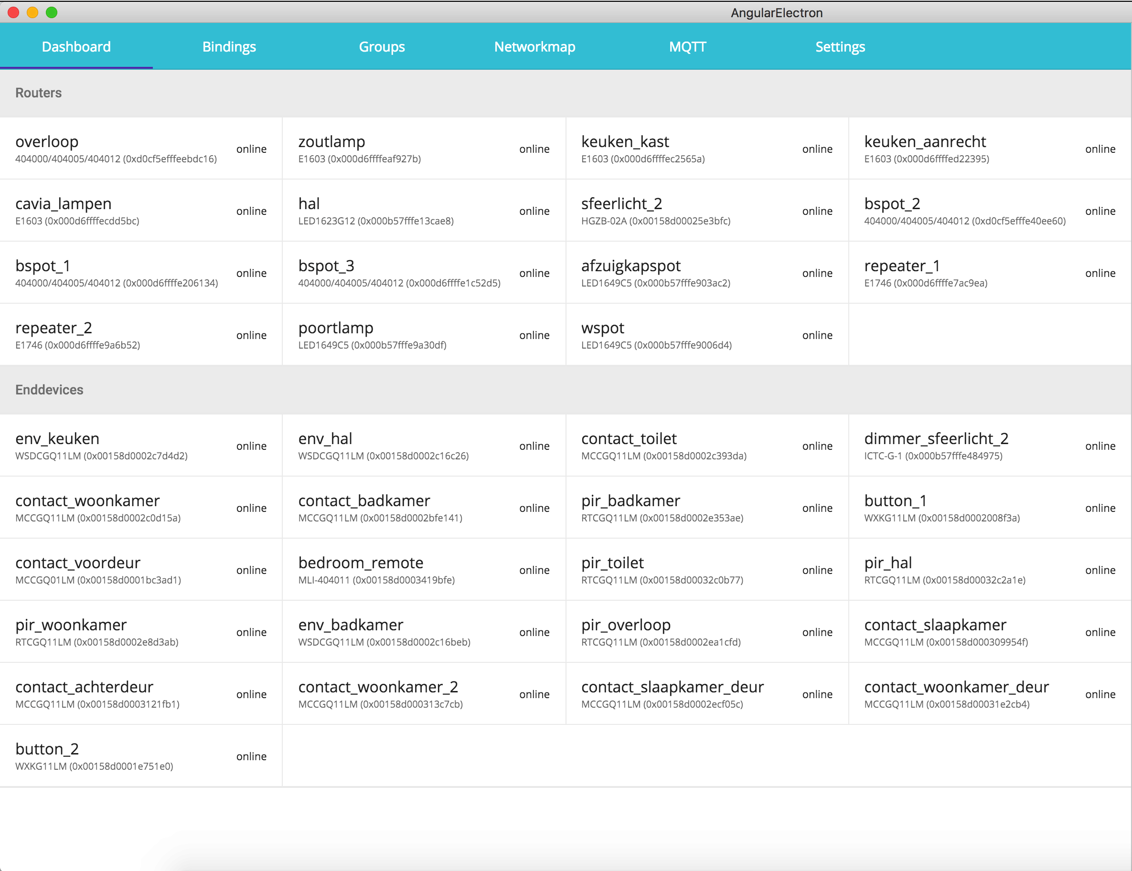Open the Networkmap tab
The width and height of the screenshot is (1132, 871).
tap(534, 47)
